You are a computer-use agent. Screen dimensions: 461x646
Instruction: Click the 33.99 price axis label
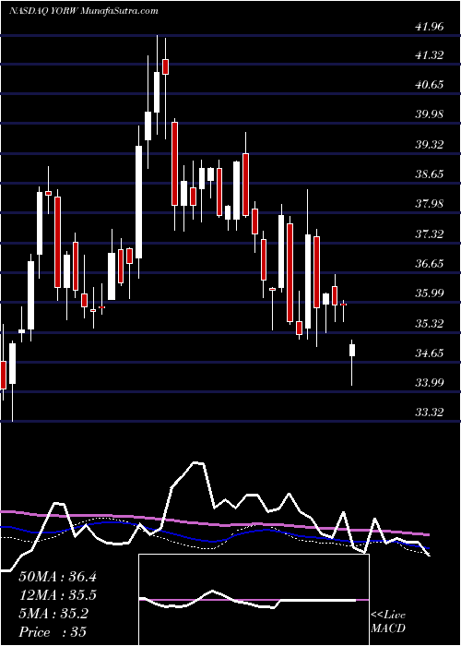tap(430, 382)
